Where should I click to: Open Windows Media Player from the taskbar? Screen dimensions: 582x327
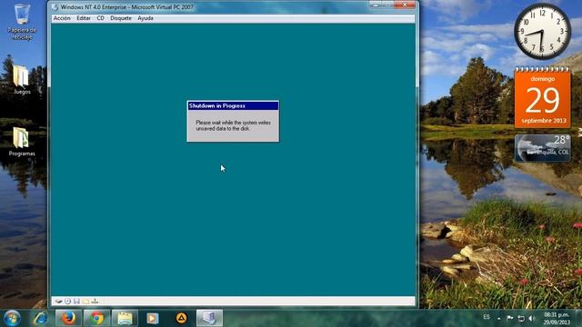point(152,318)
